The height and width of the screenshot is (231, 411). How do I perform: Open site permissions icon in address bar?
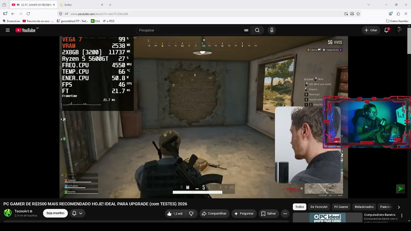pyautogui.click(x=66, y=14)
